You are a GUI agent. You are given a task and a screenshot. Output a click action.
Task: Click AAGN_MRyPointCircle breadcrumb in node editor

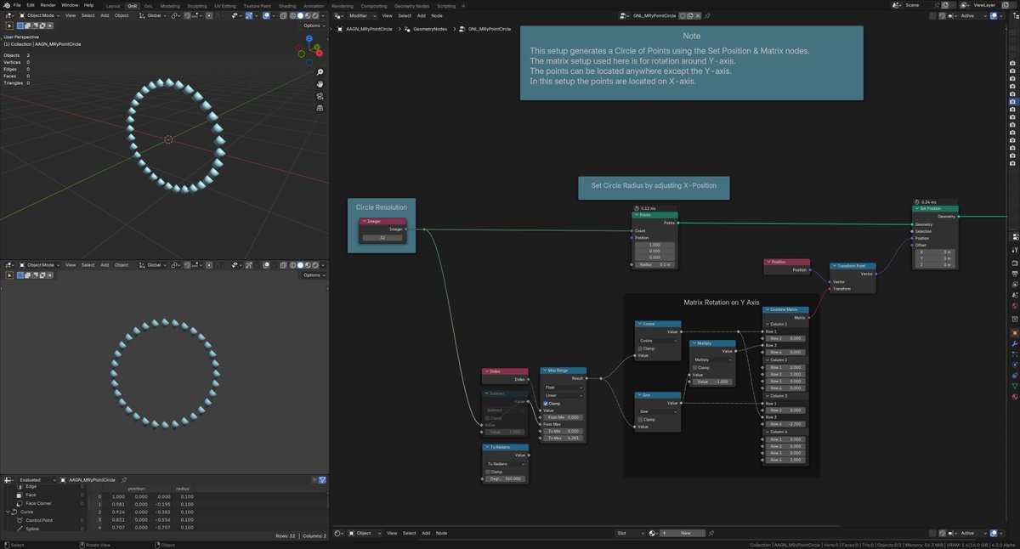click(x=369, y=29)
